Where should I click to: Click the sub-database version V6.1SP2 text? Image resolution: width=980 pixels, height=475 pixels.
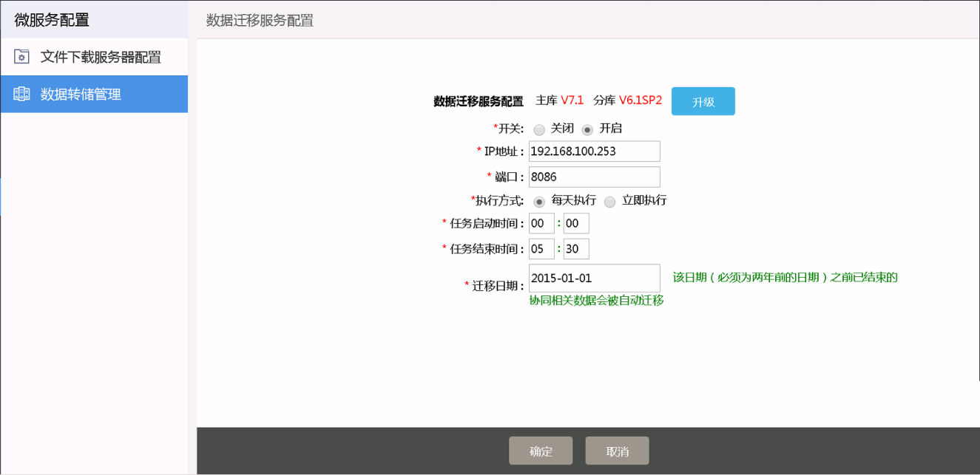[641, 100]
